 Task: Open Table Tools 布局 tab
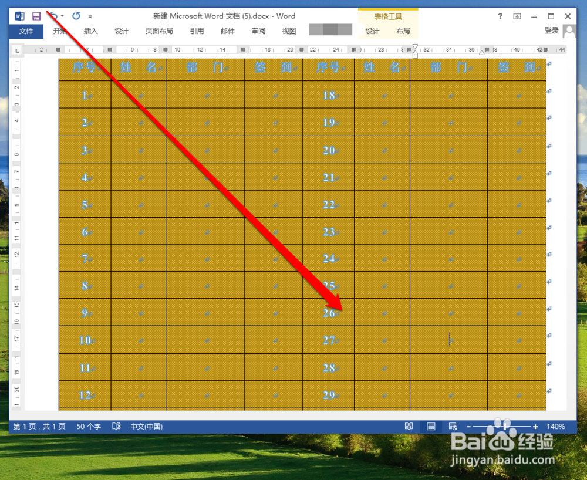(x=403, y=31)
